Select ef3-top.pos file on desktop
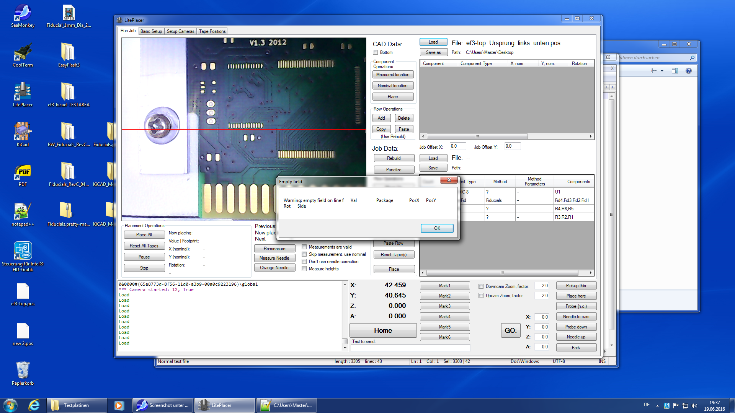 point(23,294)
